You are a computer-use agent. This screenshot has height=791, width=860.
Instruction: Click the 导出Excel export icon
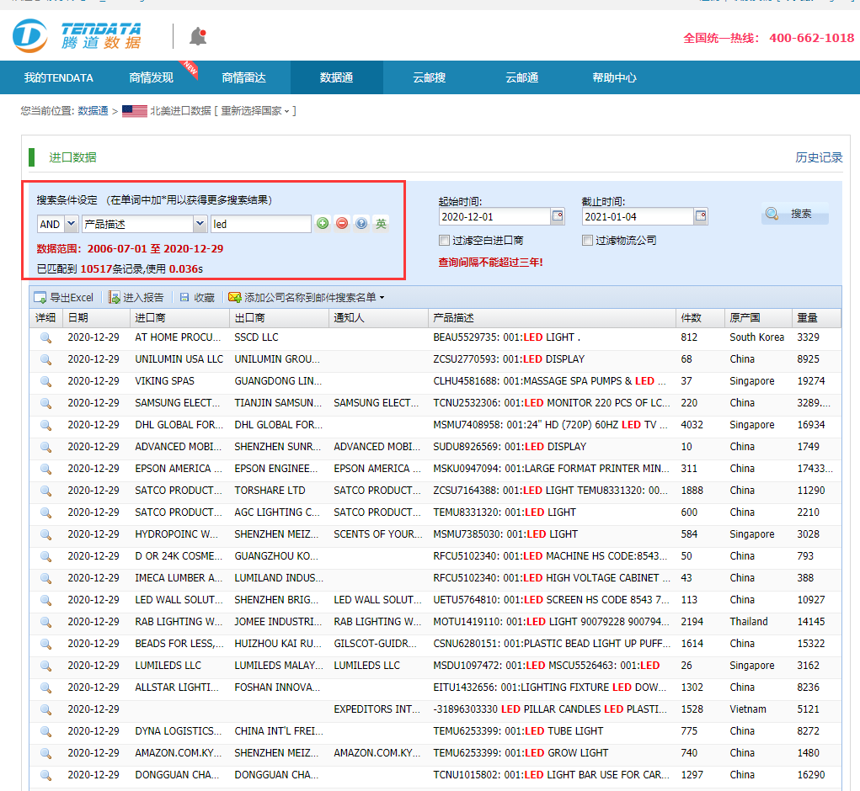coord(38,297)
